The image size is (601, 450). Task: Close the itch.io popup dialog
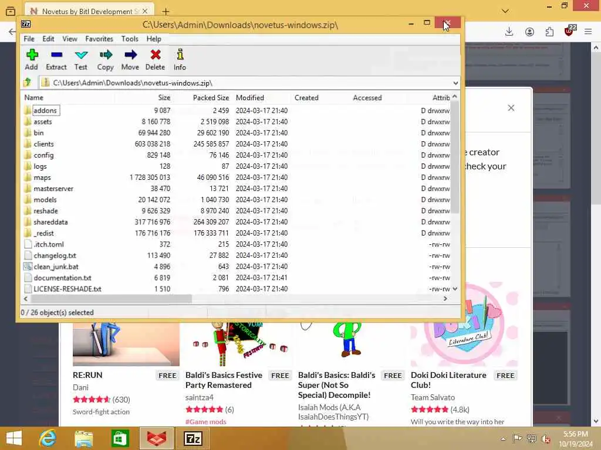pyautogui.click(x=511, y=108)
